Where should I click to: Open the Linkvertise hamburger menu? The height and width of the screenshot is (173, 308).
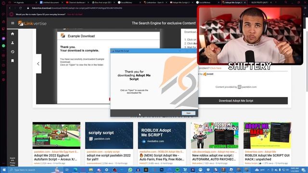(x=13, y=23)
